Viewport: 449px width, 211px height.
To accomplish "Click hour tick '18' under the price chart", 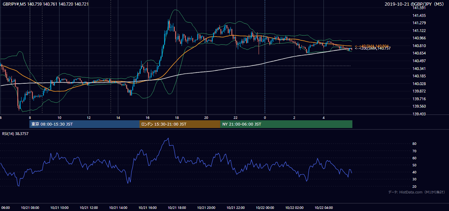I will [x=177, y=117].
